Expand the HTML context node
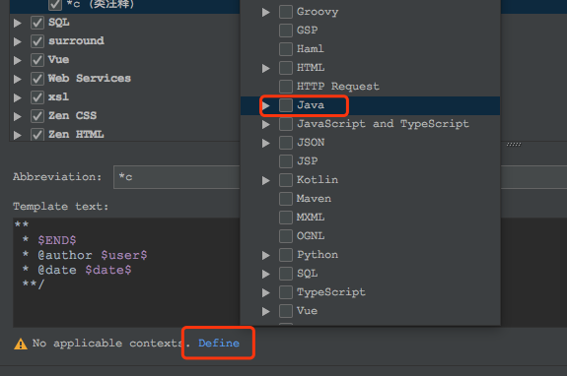This screenshot has height=376, width=567. coord(266,68)
